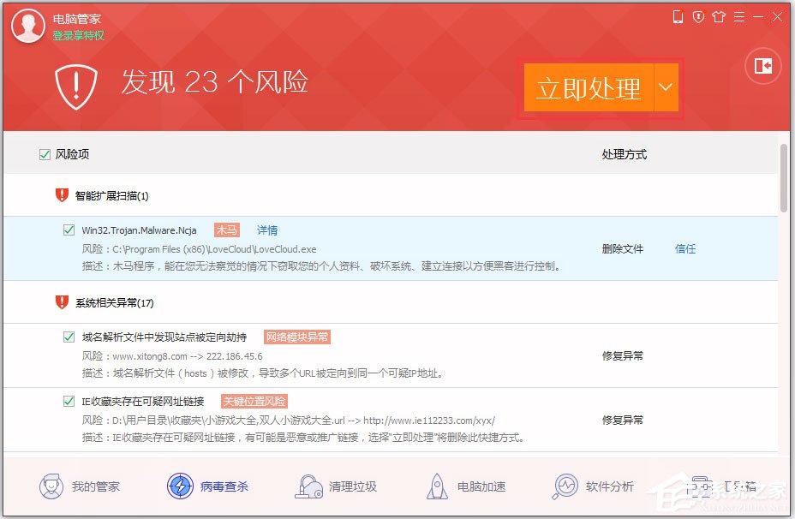795x519 pixels.
Task: Uncheck the Win32.Trojan.Malware.Ncja risk item
Action: pyautogui.click(x=69, y=230)
